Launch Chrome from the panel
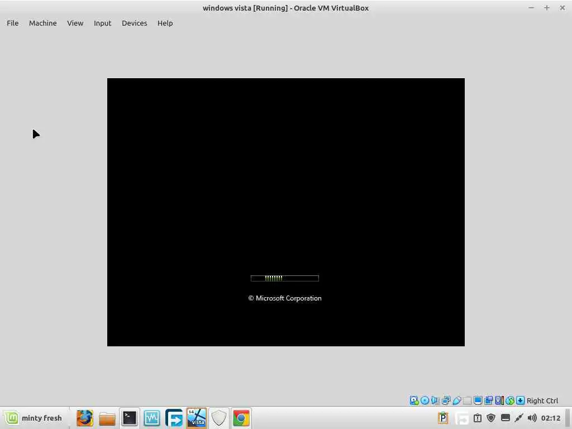Image resolution: width=572 pixels, height=429 pixels. click(x=241, y=418)
